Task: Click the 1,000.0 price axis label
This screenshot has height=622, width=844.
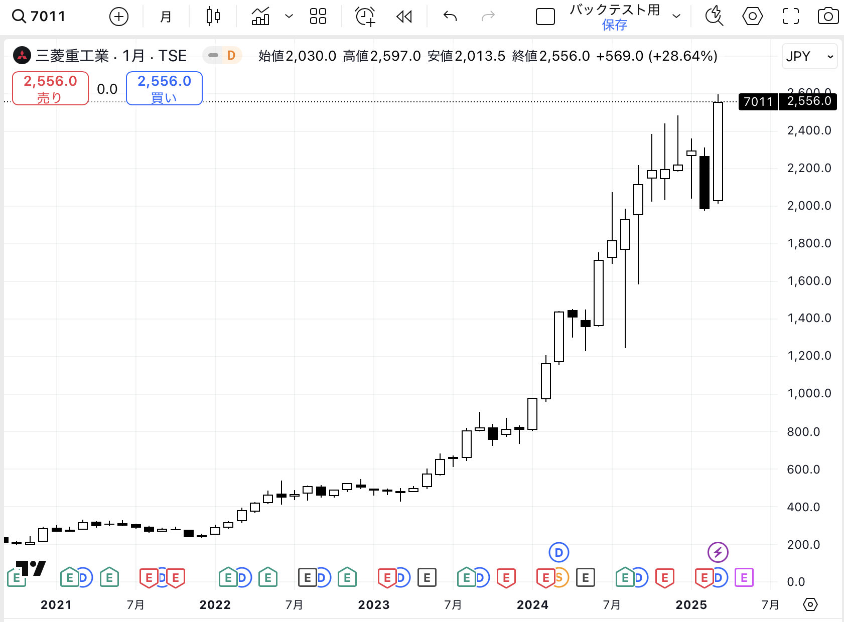Action: (809, 393)
